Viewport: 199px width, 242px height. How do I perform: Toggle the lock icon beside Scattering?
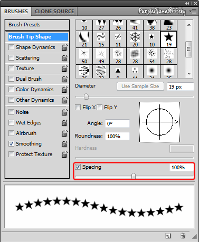64,58
